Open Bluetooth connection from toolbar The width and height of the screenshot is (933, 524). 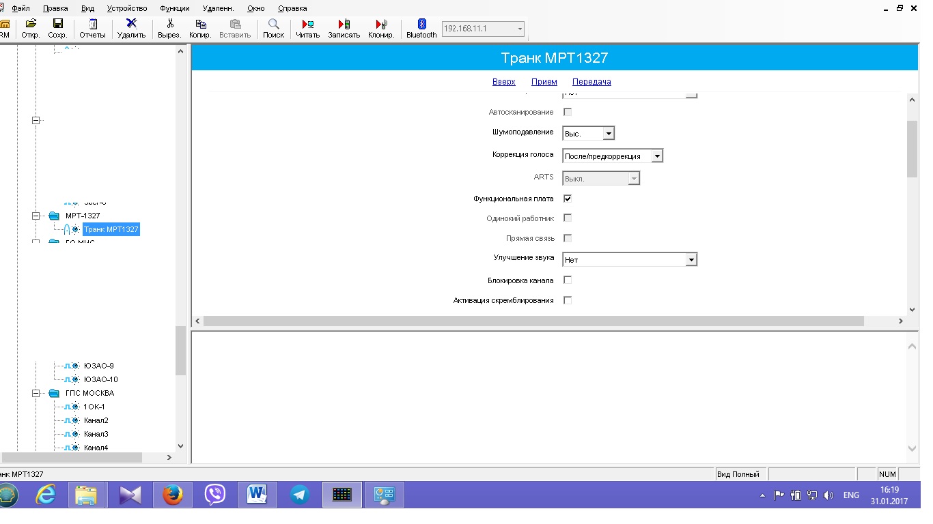click(x=421, y=25)
